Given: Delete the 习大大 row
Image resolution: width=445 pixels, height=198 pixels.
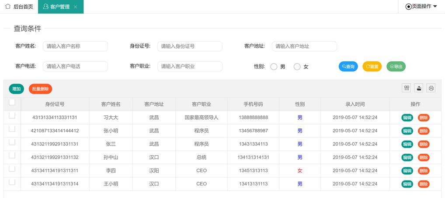Looking at the screenshot, I should pyautogui.click(x=424, y=118).
